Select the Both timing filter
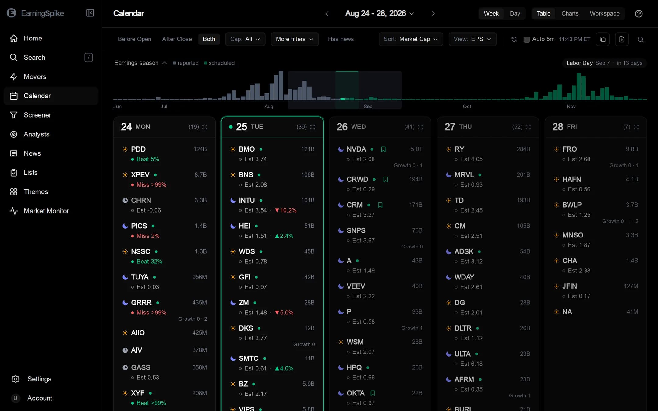 point(209,39)
